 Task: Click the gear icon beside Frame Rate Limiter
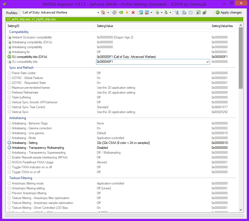tap(9, 73)
